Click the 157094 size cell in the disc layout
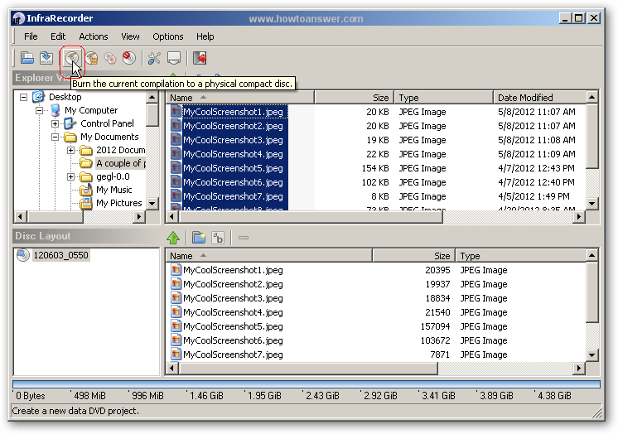Viewport: 618px width, 434px height. (x=435, y=326)
